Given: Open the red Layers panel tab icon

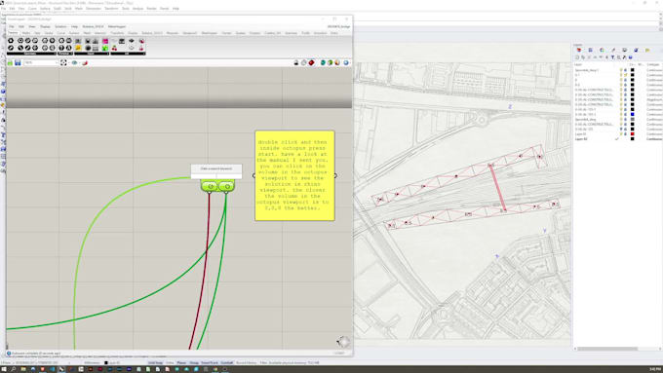Looking at the screenshot, I should 579,50.
